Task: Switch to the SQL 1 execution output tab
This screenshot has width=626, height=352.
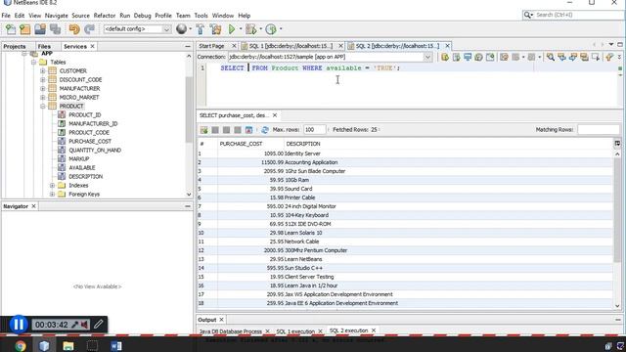Action: (x=295, y=331)
